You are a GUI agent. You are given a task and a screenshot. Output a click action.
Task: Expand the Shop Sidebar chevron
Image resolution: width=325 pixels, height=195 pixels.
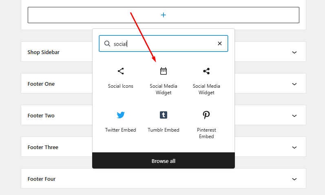(x=294, y=52)
